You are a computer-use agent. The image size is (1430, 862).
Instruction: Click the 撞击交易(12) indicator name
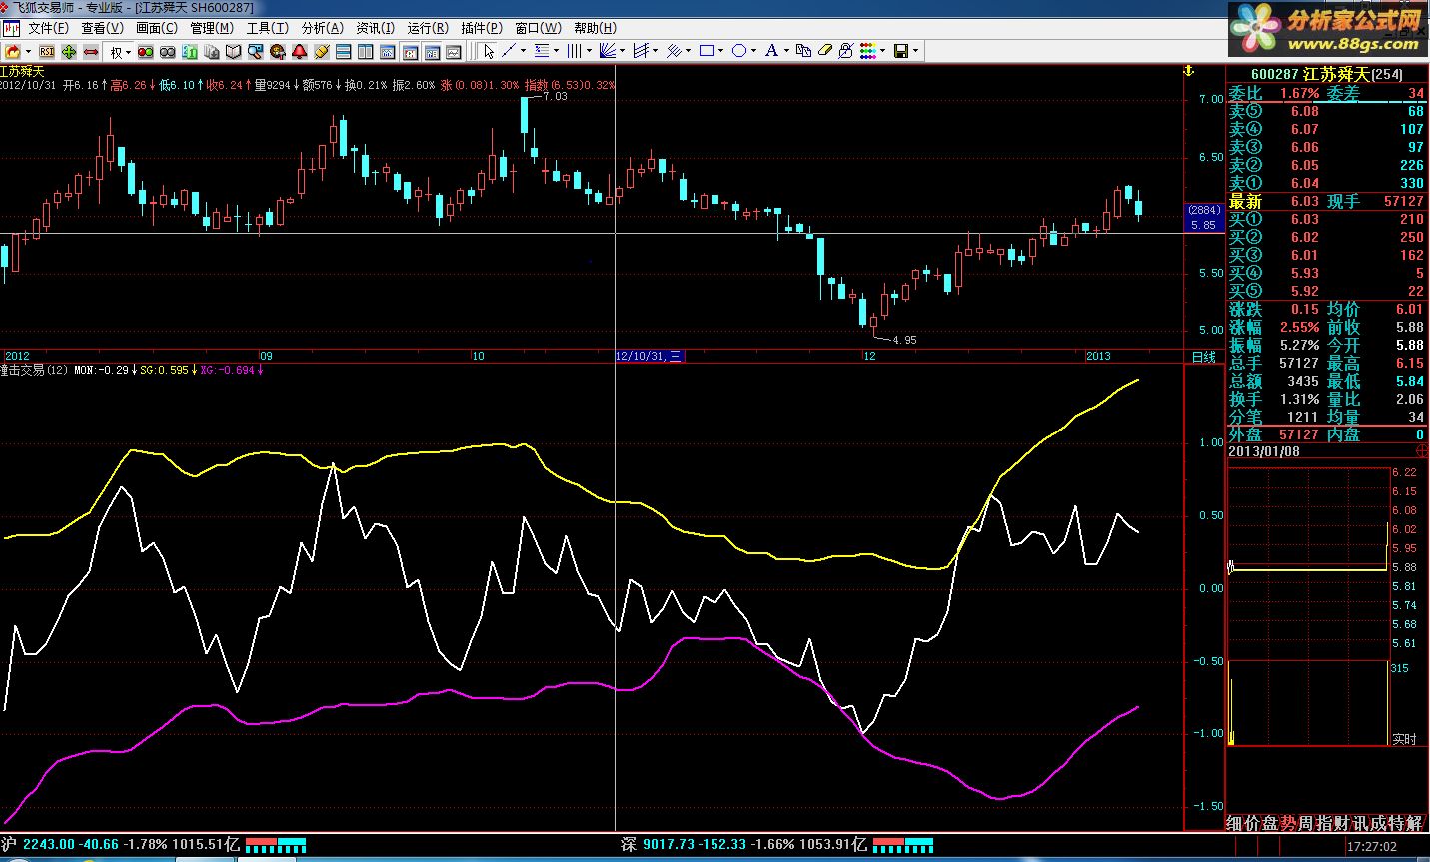(34, 370)
